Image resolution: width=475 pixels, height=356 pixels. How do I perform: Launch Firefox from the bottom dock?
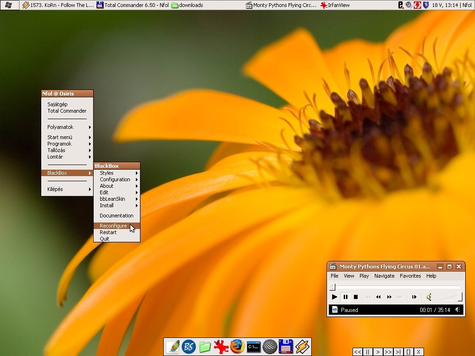click(237, 346)
